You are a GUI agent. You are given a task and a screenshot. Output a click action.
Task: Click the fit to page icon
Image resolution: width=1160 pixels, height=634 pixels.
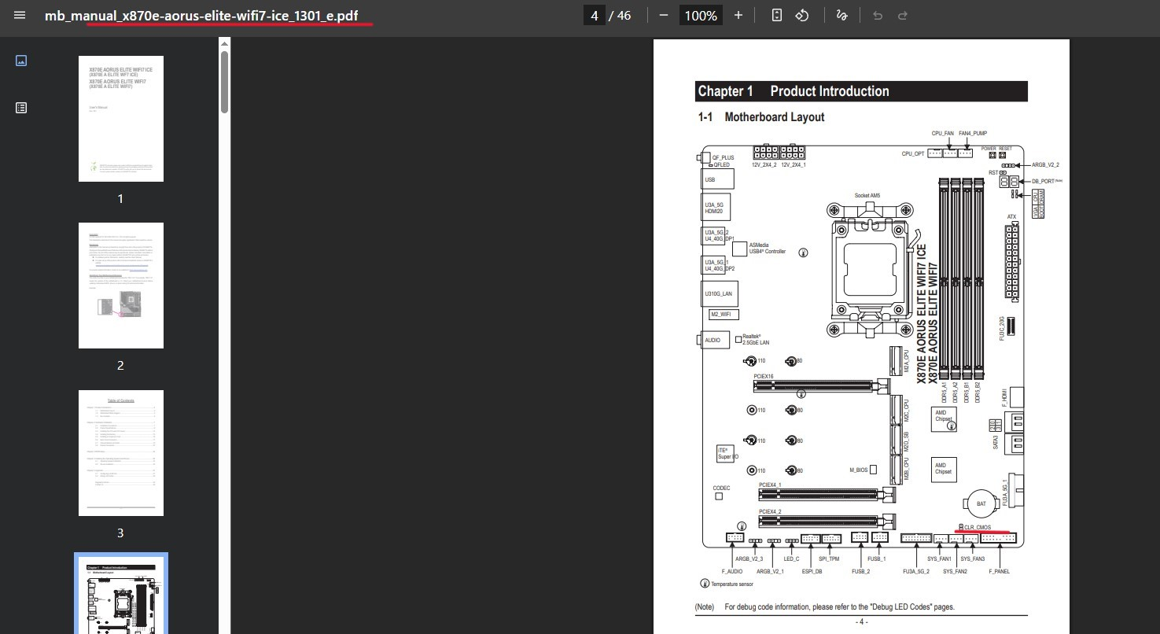pos(777,16)
